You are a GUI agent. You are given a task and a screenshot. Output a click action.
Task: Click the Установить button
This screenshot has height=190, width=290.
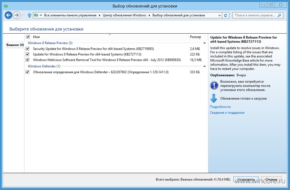[x=246, y=179]
